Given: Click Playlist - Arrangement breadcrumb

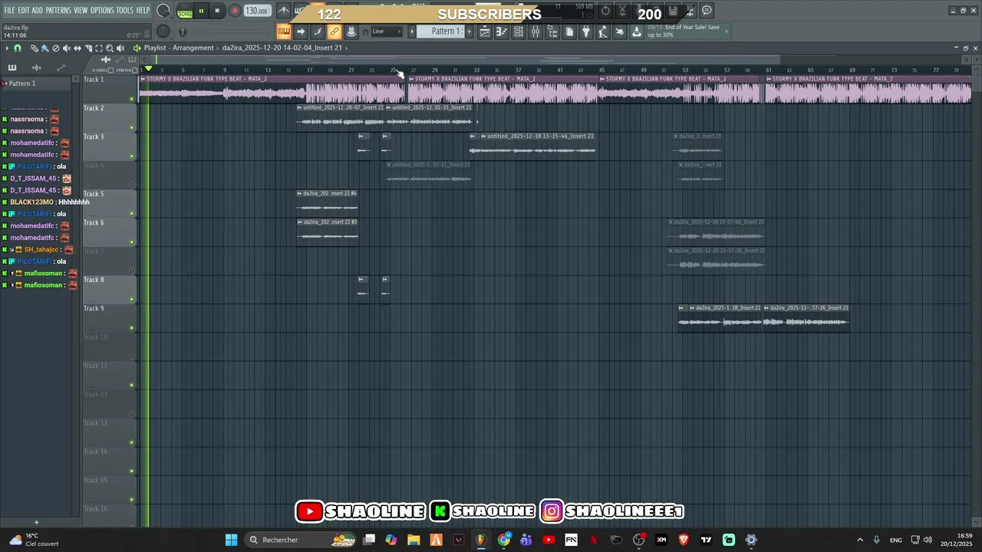Looking at the screenshot, I should [x=179, y=48].
